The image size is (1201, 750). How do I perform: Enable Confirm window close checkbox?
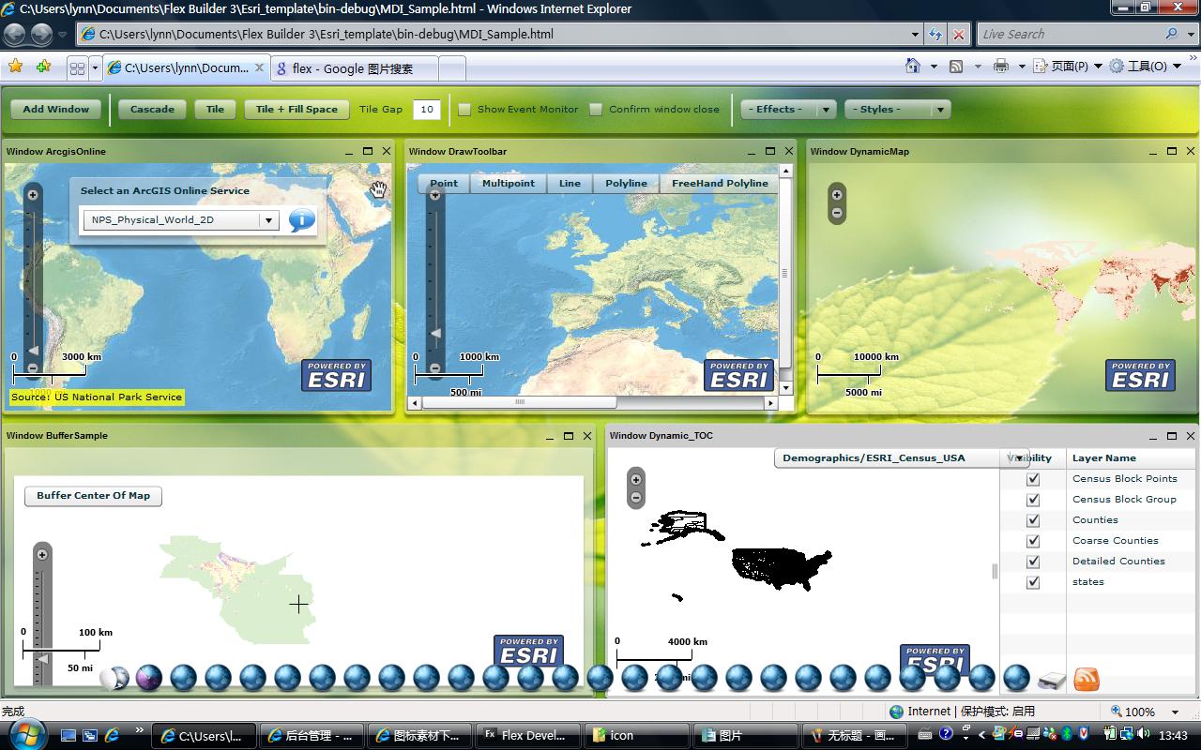click(596, 109)
